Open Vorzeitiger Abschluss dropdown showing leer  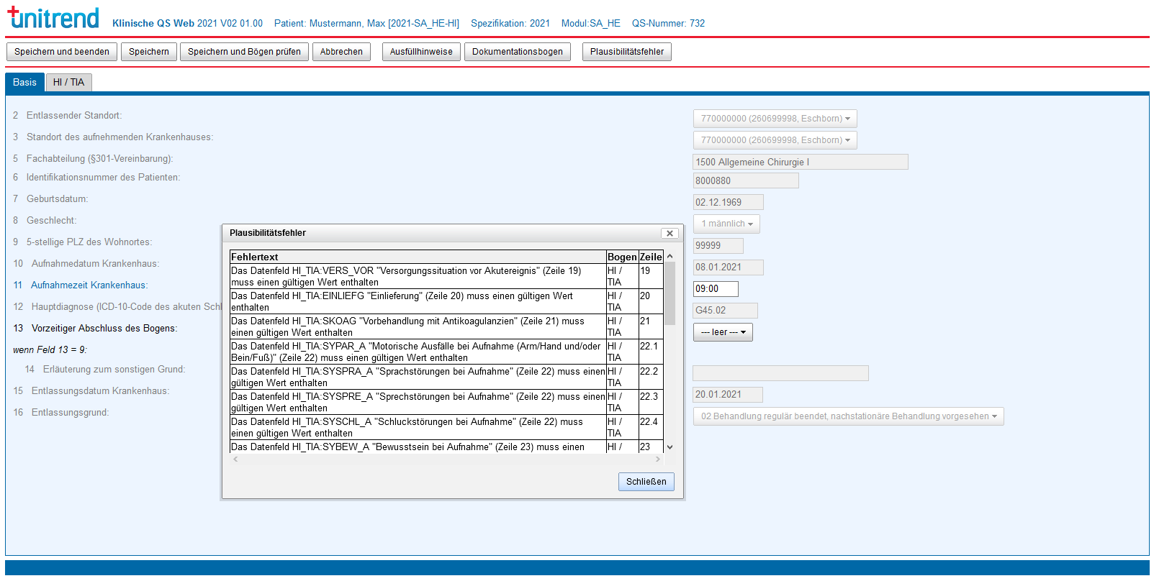pos(723,332)
